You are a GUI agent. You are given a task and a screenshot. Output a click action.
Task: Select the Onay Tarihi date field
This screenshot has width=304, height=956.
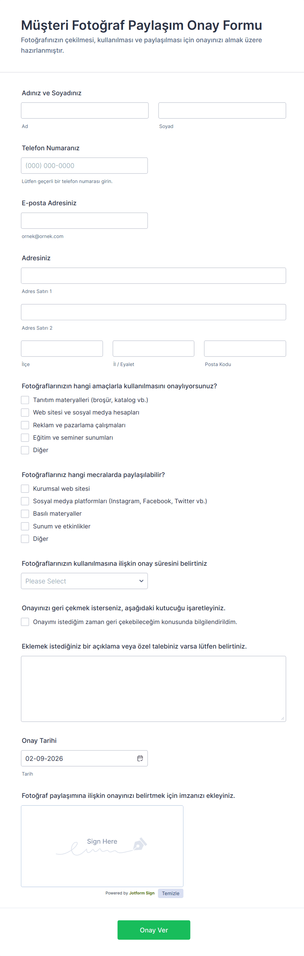pos(84,758)
